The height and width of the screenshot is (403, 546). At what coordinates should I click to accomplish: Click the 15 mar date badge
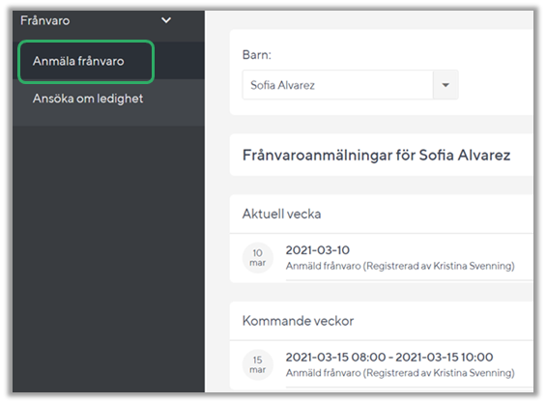coord(258,364)
